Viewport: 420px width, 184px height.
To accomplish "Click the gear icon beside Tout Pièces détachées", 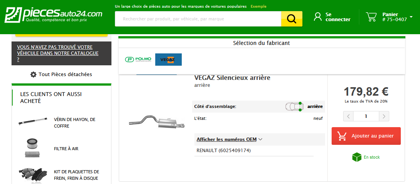I will (33, 75).
